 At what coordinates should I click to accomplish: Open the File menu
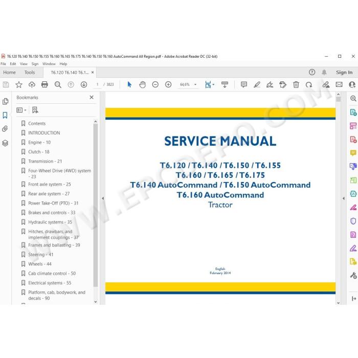(x=3, y=64)
